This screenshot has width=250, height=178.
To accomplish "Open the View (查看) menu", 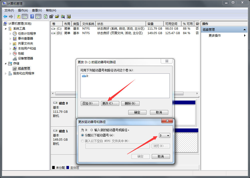I will click(37, 10).
